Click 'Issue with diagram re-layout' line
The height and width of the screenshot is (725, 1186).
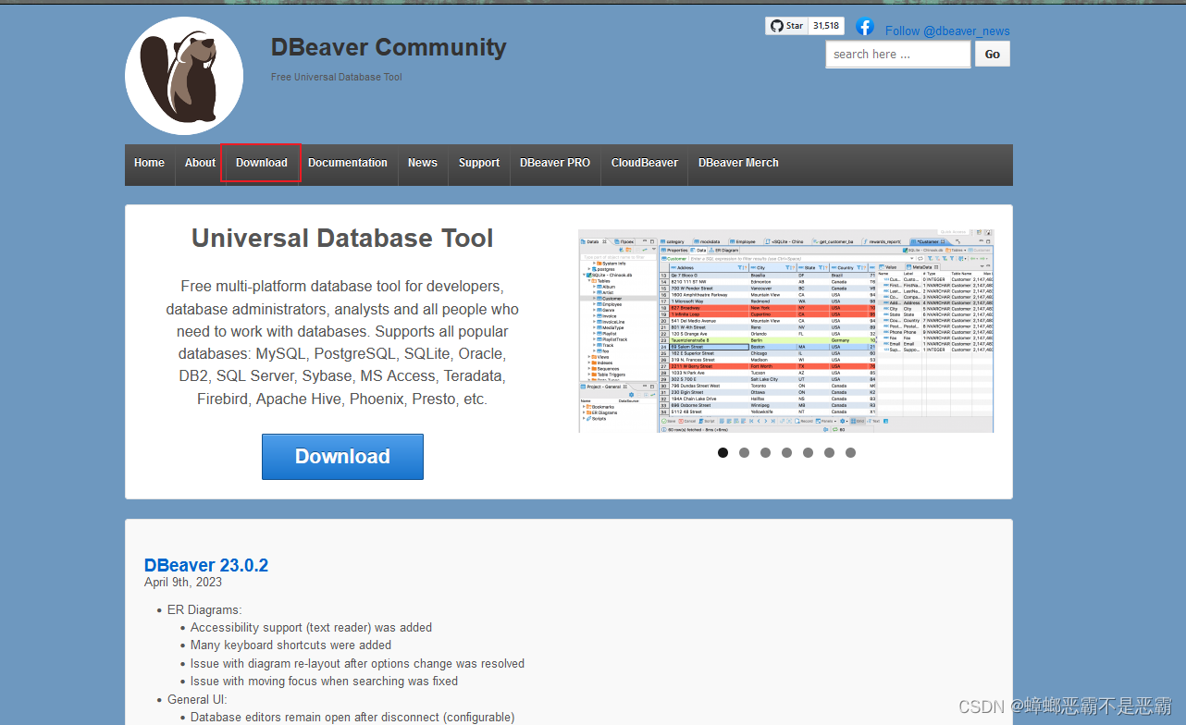357,663
